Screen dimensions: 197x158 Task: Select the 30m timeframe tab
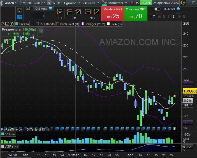[x=37, y=3]
